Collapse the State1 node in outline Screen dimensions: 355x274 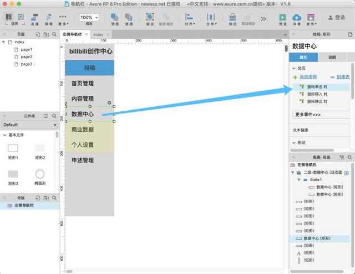coord(299,180)
